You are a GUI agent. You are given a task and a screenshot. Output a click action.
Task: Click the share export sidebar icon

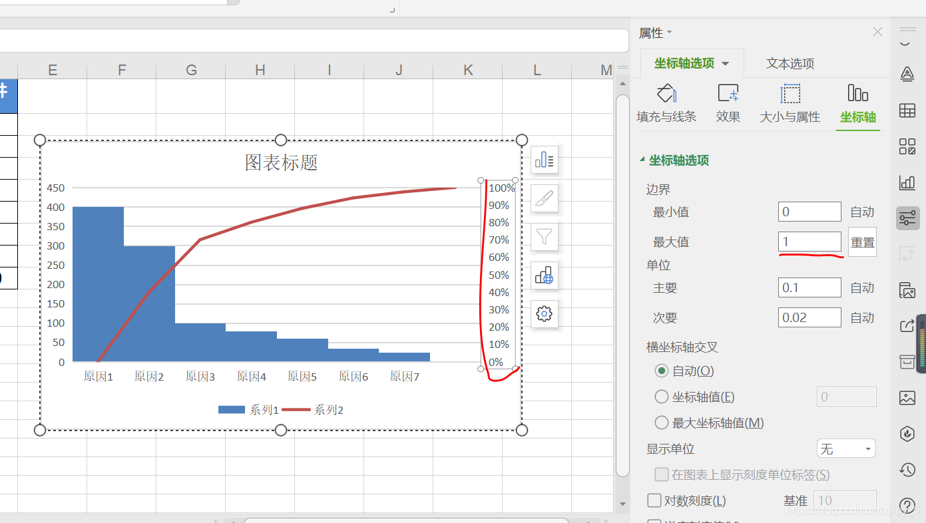tap(907, 326)
